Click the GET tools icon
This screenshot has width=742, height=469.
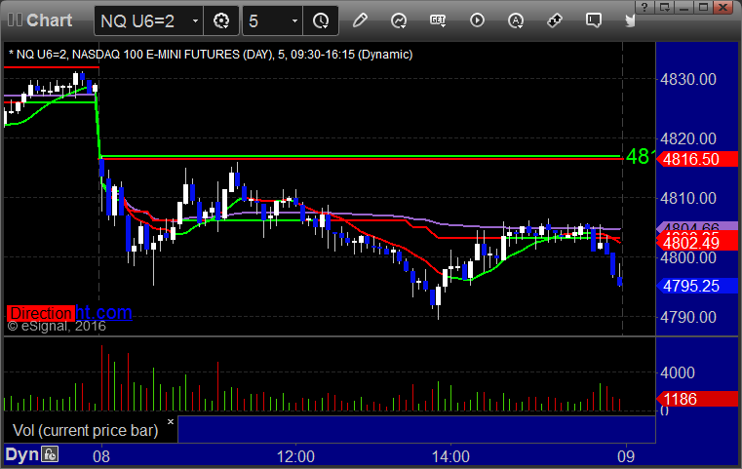[x=438, y=20]
